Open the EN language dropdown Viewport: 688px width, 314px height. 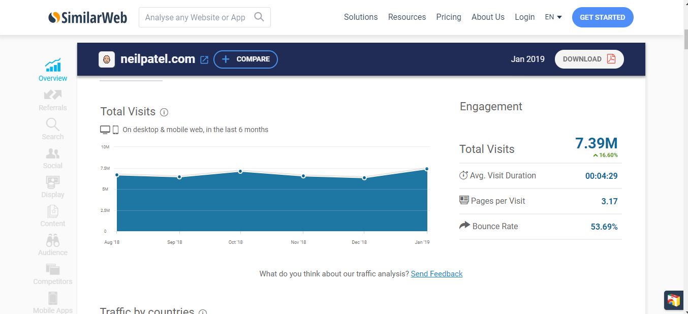(553, 17)
